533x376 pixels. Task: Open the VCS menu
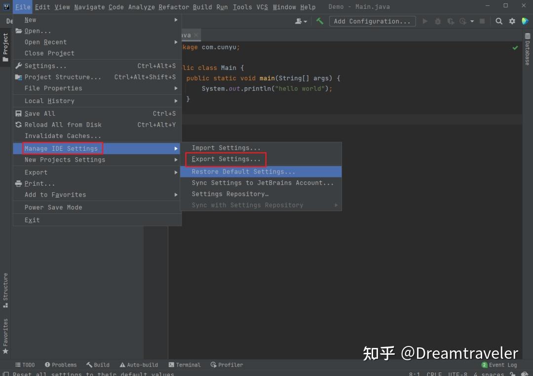262,7
